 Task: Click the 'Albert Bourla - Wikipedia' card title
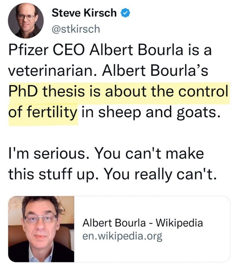point(142,223)
